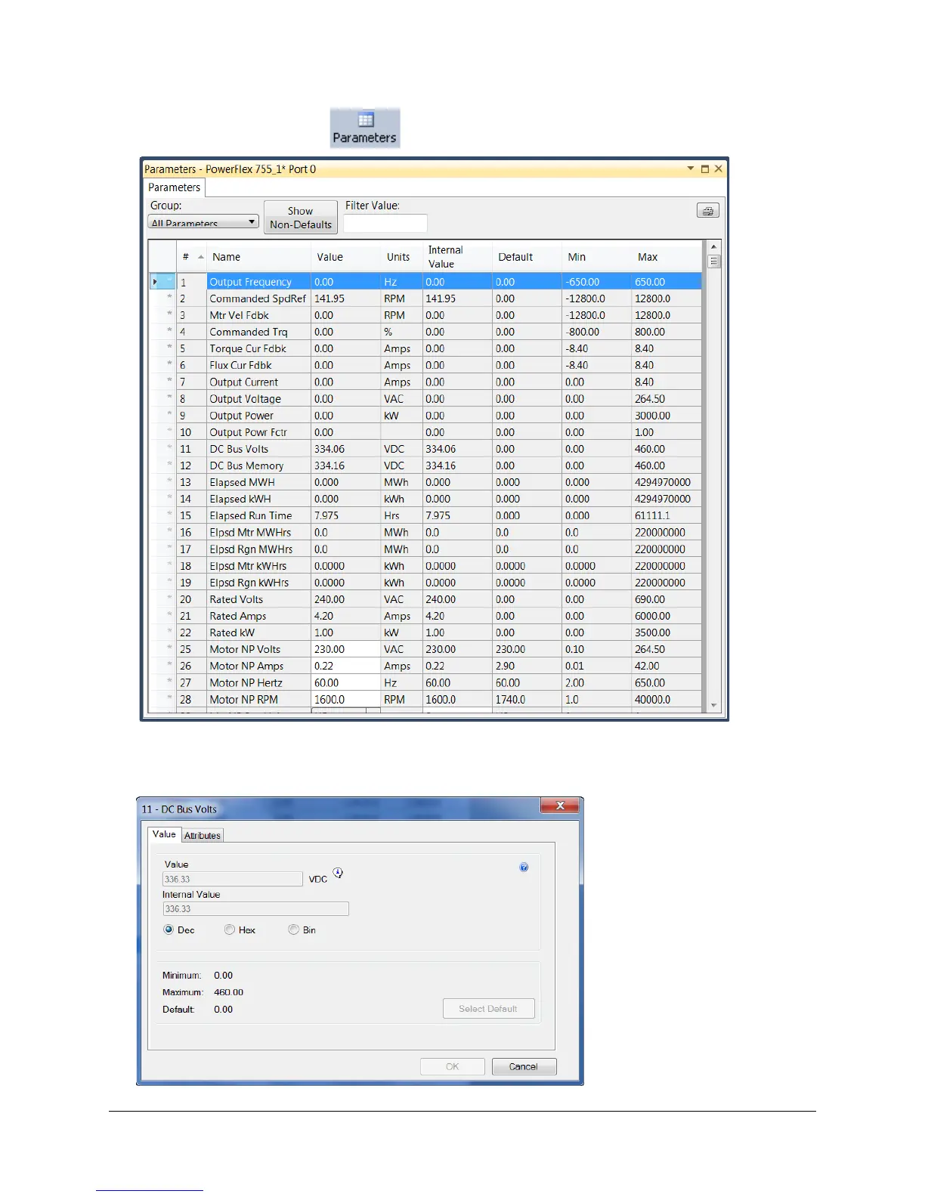Select the Dec radio button
This screenshot has width=925, height=1197.
169,929
